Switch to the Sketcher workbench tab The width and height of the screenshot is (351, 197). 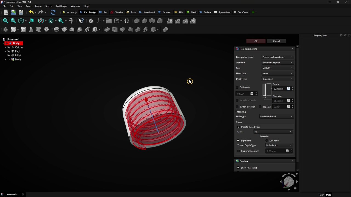tap(117, 12)
